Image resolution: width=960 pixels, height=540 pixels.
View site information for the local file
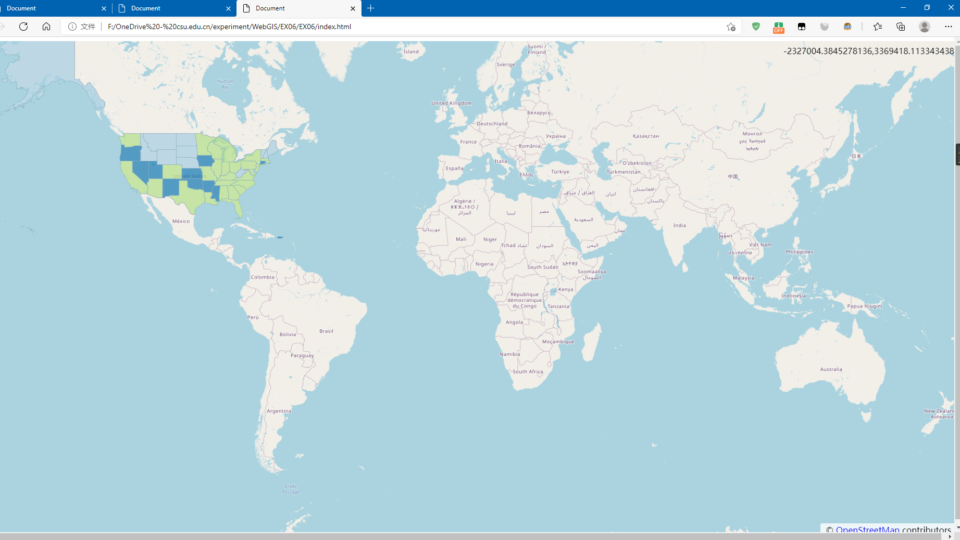click(x=72, y=27)
